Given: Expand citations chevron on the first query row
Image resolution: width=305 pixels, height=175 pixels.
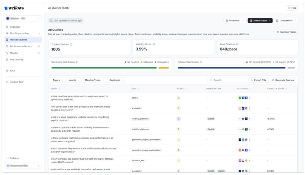Looking at the screenshot, I should pyautogui.click(x=250, y=98).
